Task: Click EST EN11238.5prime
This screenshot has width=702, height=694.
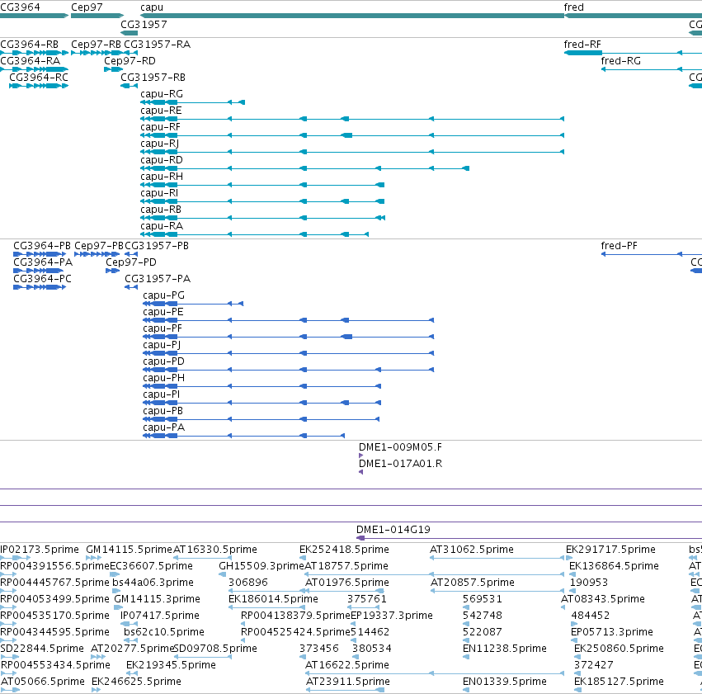Action: (505, 649)
